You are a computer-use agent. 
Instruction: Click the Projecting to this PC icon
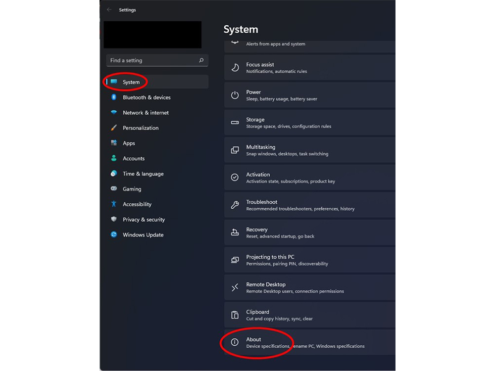[235, 260]
